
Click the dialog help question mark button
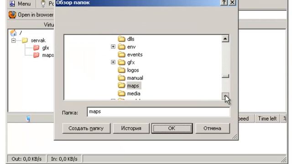point(224,3)
